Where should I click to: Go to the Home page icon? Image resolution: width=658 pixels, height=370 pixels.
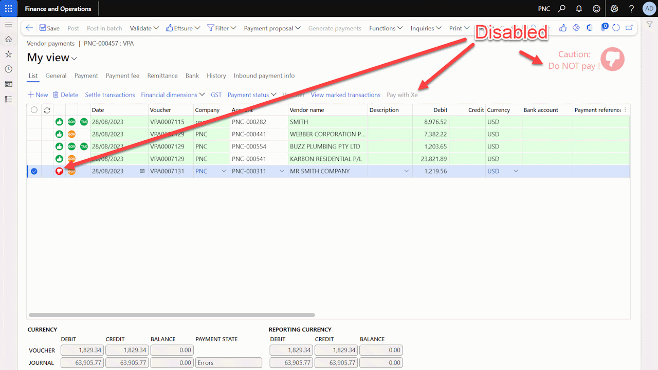[x=8, y=39]
